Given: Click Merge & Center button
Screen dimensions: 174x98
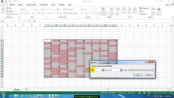Looking at the screenshot, I should click(x=70, y=13).
